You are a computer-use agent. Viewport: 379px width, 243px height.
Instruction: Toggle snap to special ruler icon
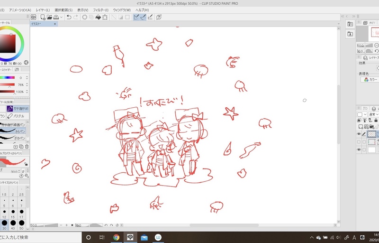pyautogui.click(x=143, y=17)
